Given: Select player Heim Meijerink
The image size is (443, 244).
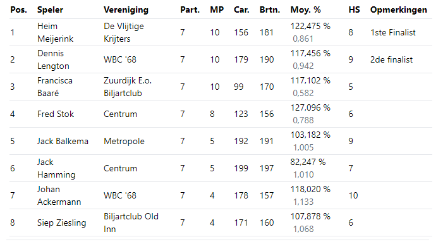Looking at the screenshot, I should (x=55, y=32).
